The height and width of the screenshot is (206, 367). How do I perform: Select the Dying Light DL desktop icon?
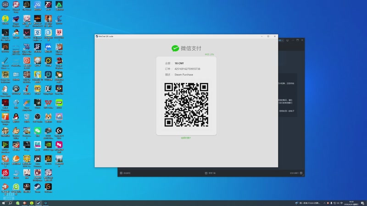coord(48,88)
